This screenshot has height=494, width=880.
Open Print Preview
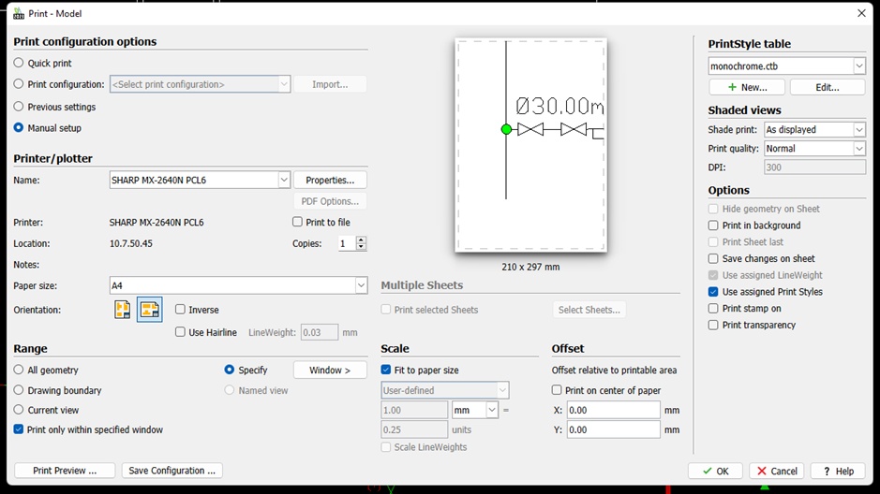[65, 471]
